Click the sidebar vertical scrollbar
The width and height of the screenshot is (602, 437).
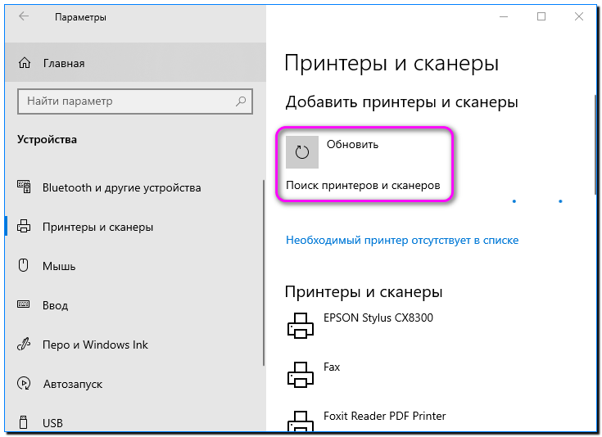pos(264,270)
